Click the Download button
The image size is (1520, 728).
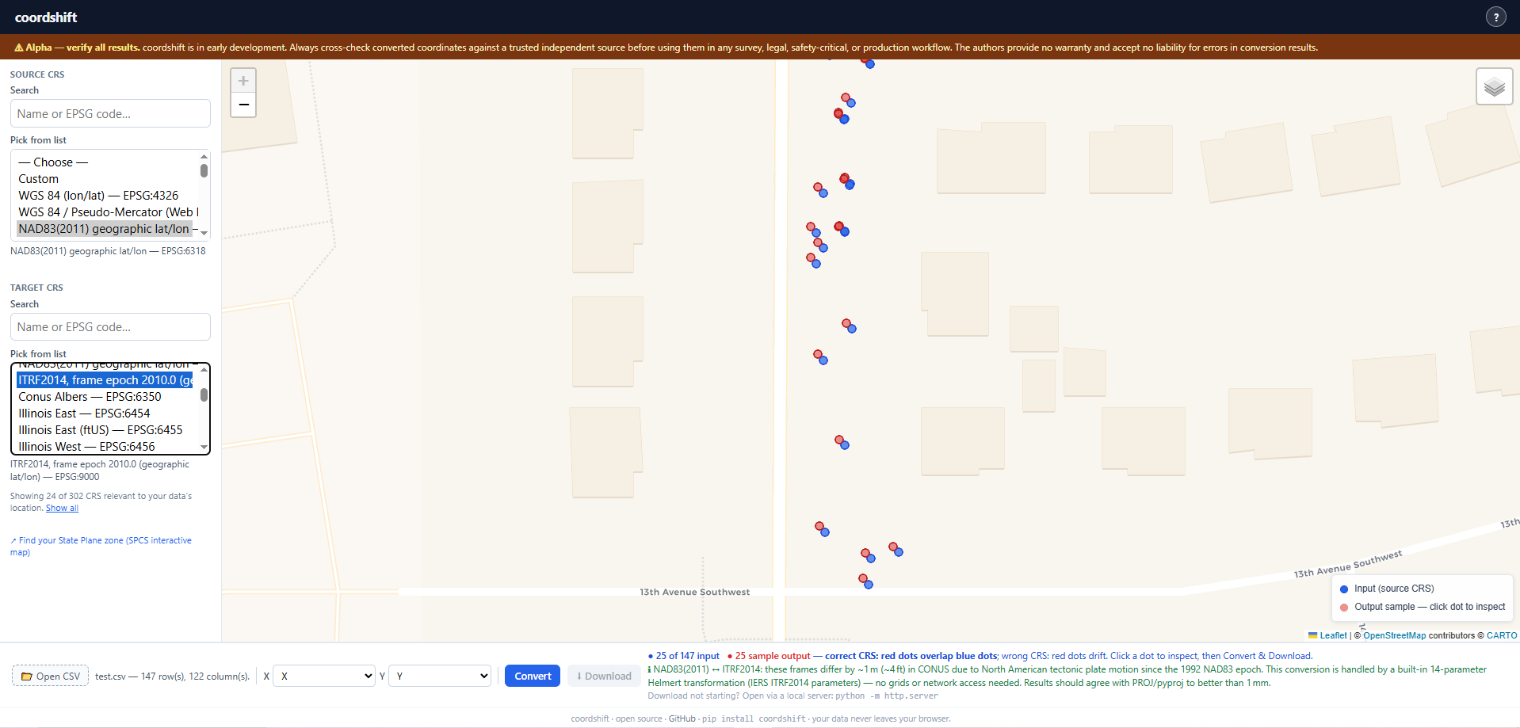(x=604, y=676)
